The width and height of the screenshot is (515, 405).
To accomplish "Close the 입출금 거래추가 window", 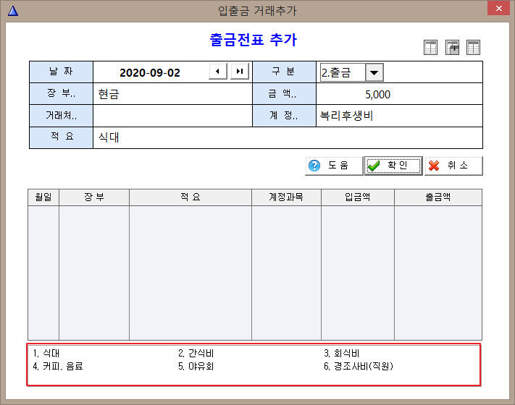I will tap(498, 8).
